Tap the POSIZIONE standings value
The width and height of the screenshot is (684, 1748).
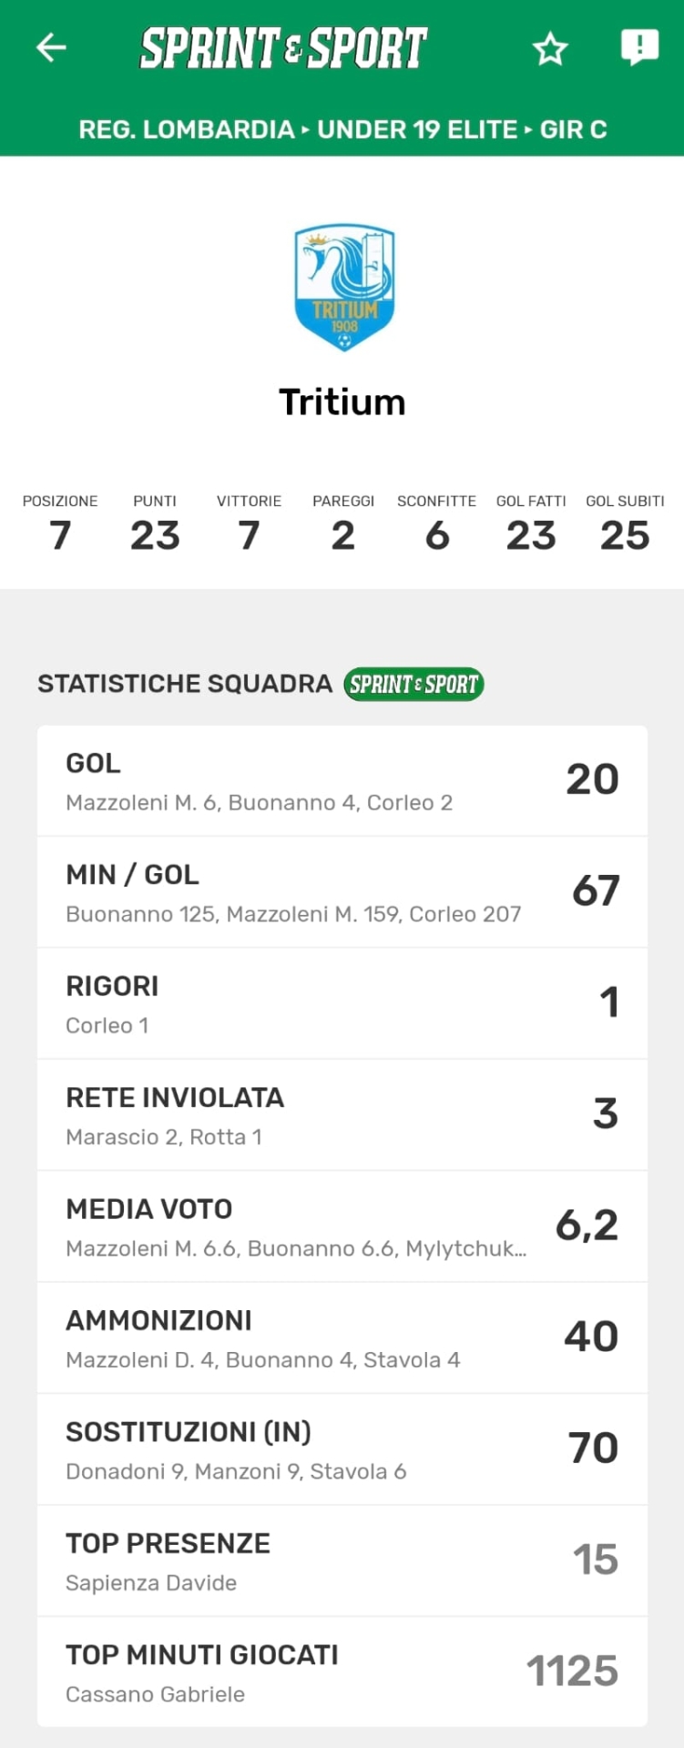(60, 534)
